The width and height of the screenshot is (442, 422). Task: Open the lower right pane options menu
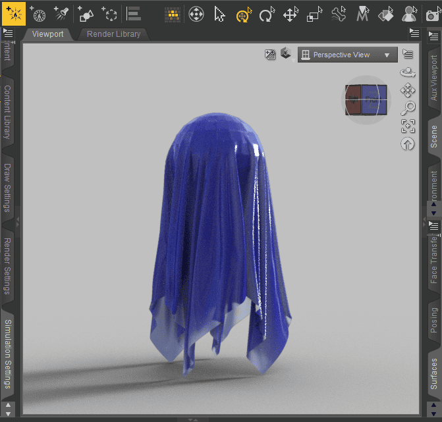coord(433,226)
